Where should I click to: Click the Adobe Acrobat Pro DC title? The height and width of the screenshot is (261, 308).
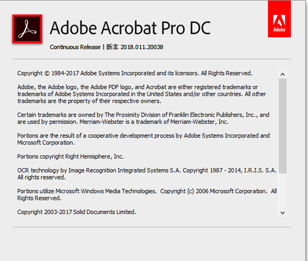130,28
